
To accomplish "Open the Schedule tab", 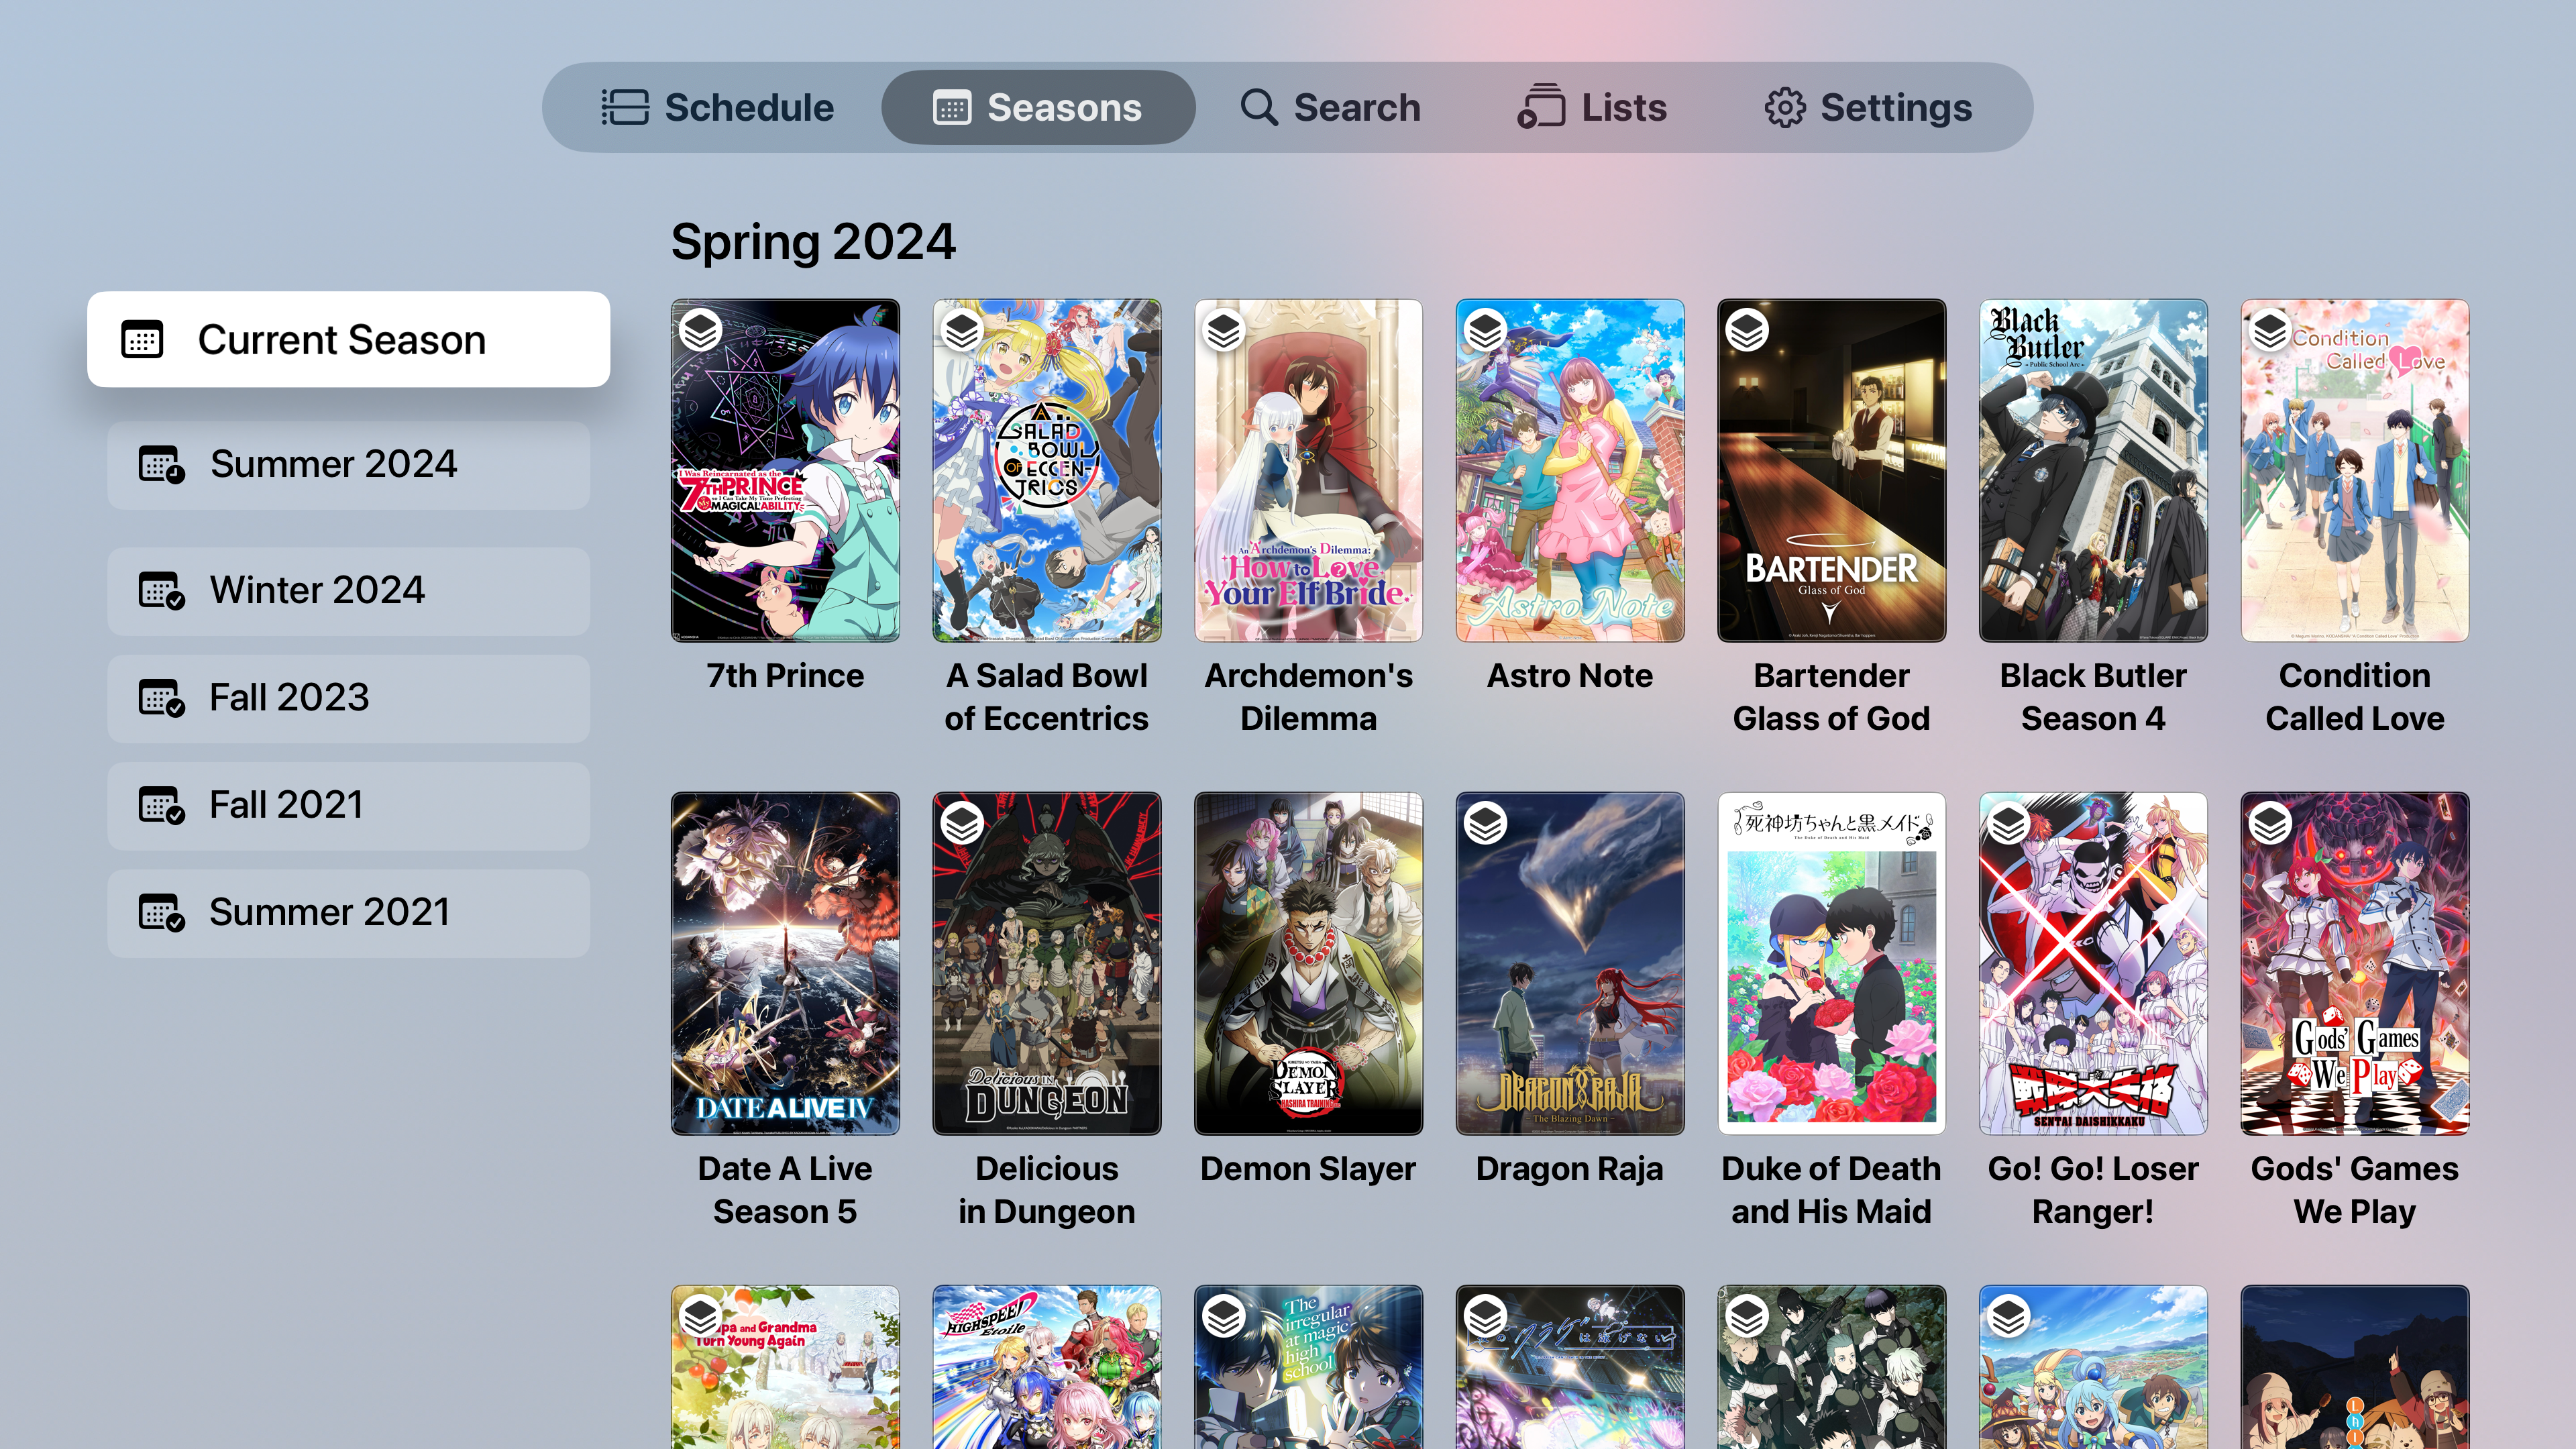I will pyautogui.click(x=717, y=107).
